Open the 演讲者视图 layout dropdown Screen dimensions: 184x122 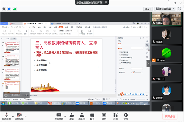point(165,9)
